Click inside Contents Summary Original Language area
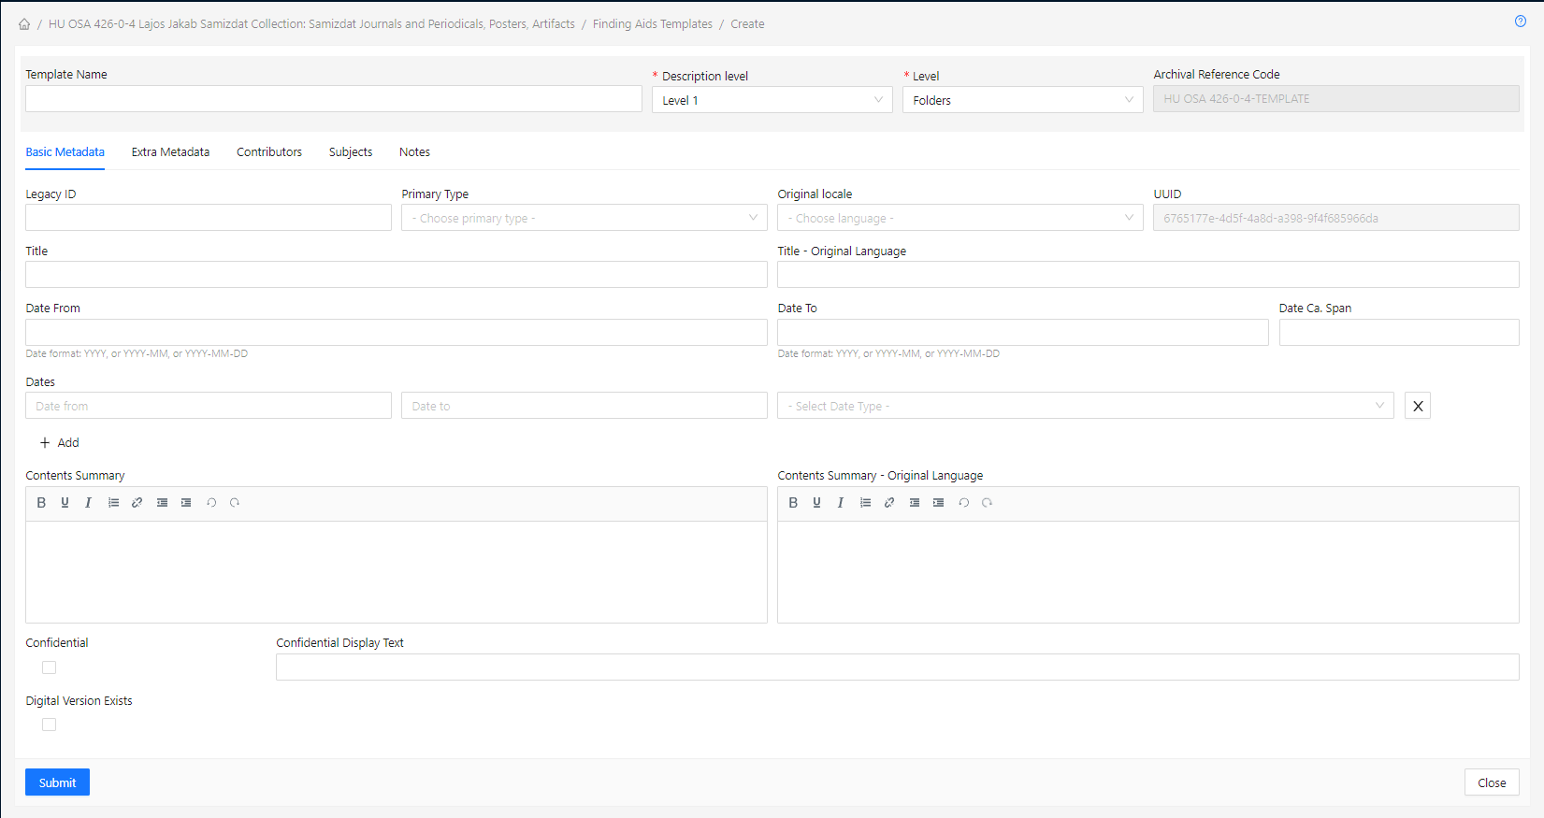Viewport: 1544px width, 818px height. [x=1148, y=572]
